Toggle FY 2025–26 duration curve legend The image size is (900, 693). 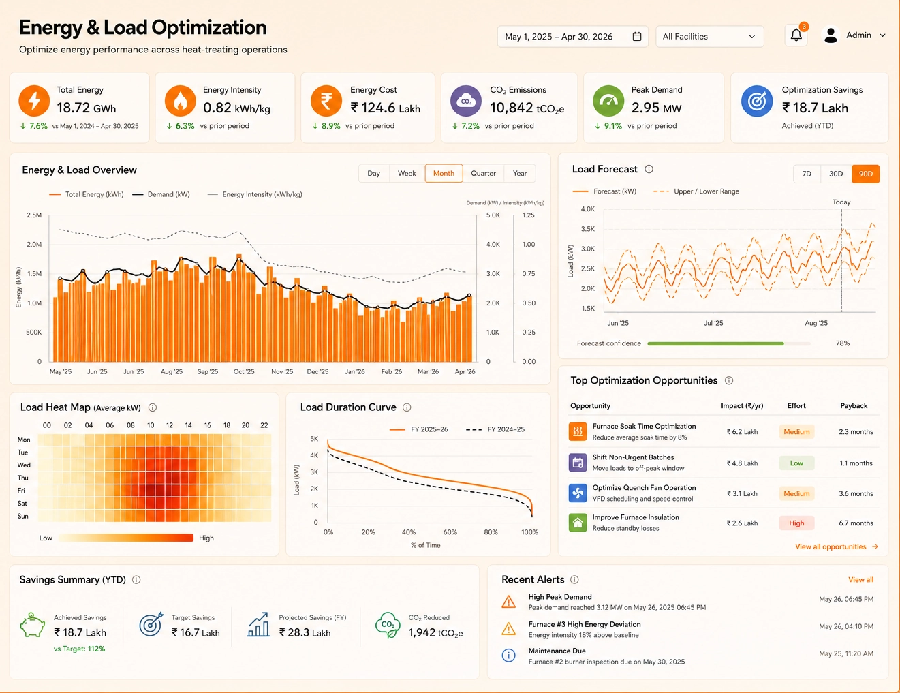click(419, 429)
